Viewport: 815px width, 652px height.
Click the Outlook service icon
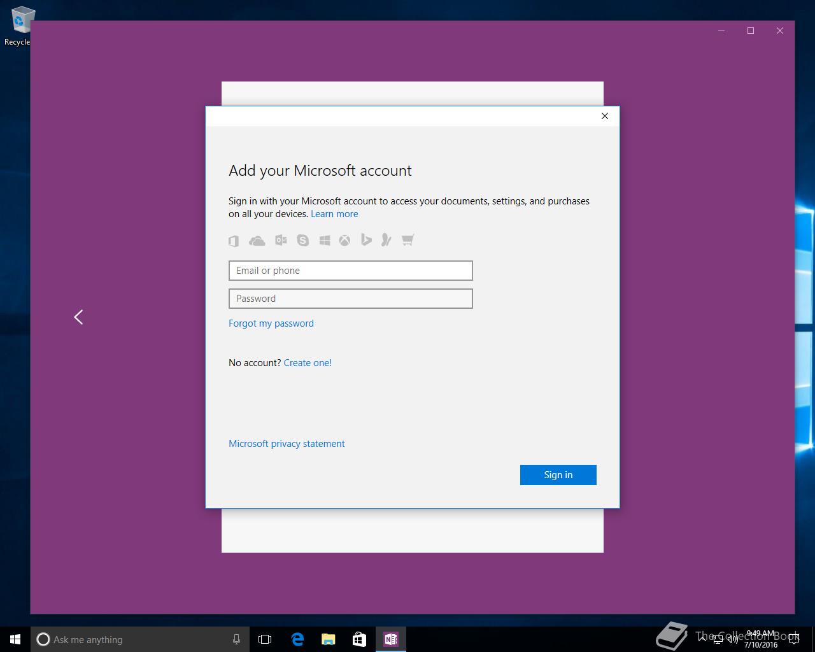tap(281, 240)
